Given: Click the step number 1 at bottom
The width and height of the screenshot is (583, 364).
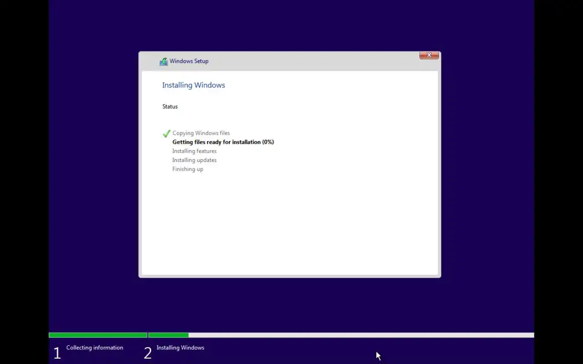Looking at the screenshot, I should coord(57,353).
